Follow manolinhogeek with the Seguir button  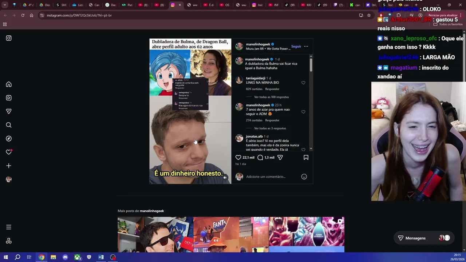tap(296, 47)
